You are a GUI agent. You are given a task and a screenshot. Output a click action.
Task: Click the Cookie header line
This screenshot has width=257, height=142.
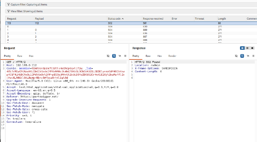click(x=66, y=73)
